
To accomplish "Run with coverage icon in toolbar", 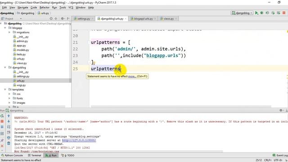I will [x=267, y=13].
